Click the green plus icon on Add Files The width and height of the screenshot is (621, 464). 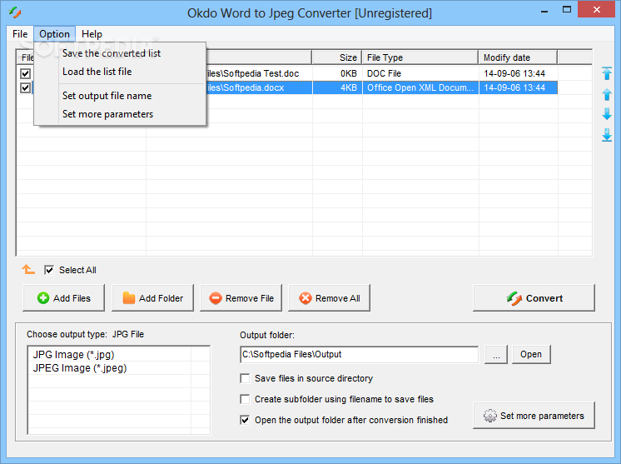tap(43, 298)
